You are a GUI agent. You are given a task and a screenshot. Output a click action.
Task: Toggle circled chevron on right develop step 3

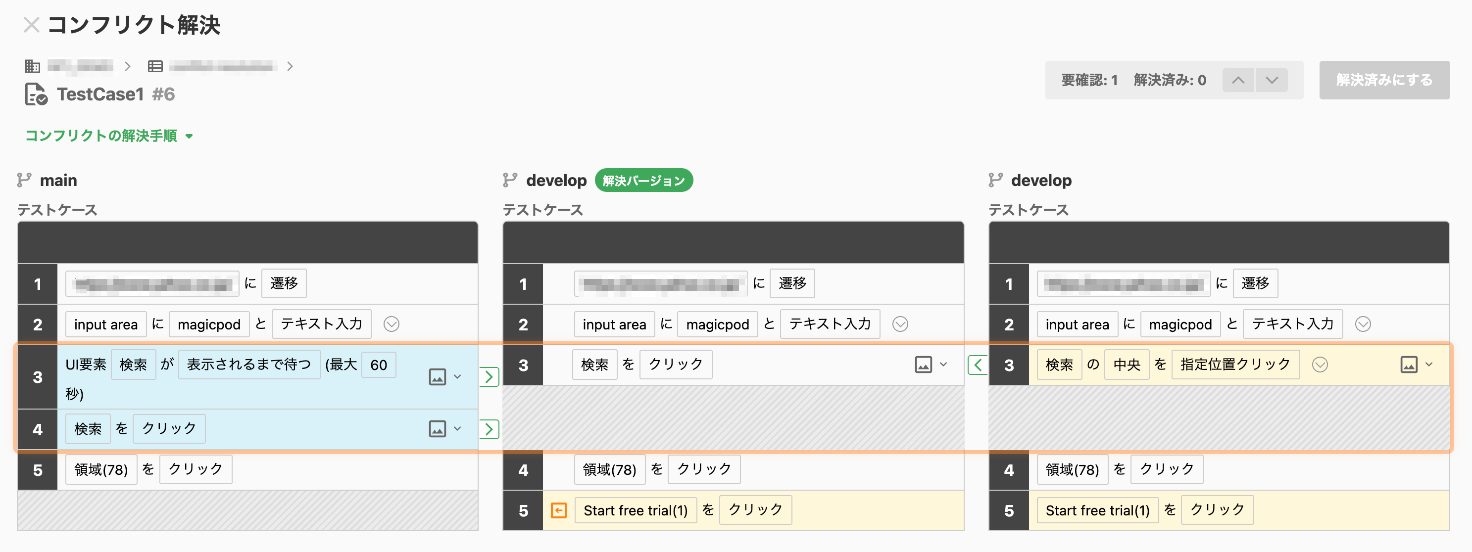1320,365
